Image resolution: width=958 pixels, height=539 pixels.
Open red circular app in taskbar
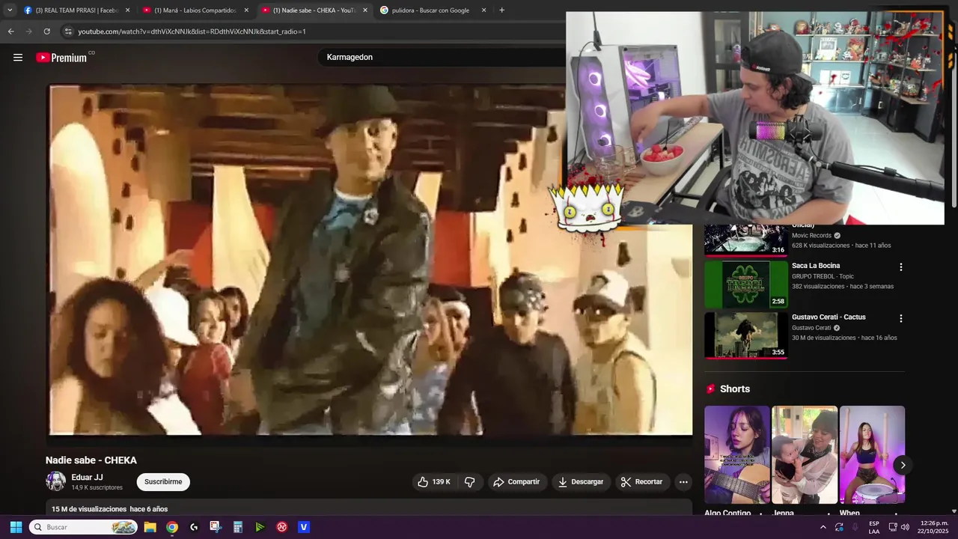[x=281, y=527]
